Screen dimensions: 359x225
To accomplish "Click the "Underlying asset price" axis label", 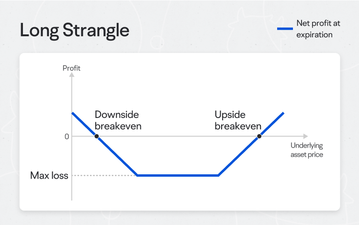I will (x=307, y=150).
